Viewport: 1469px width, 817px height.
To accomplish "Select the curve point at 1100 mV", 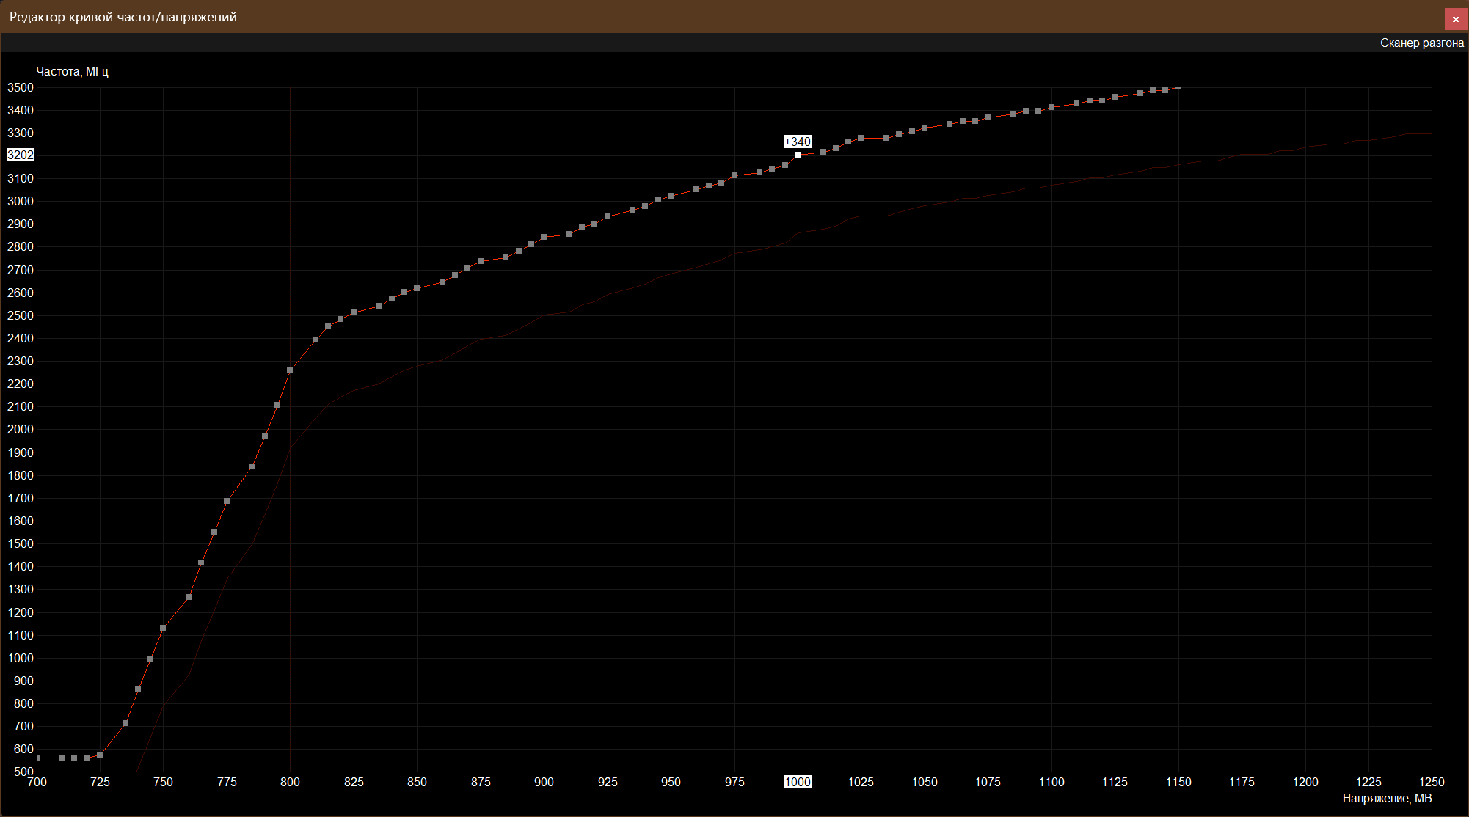I will (1051, 107).
